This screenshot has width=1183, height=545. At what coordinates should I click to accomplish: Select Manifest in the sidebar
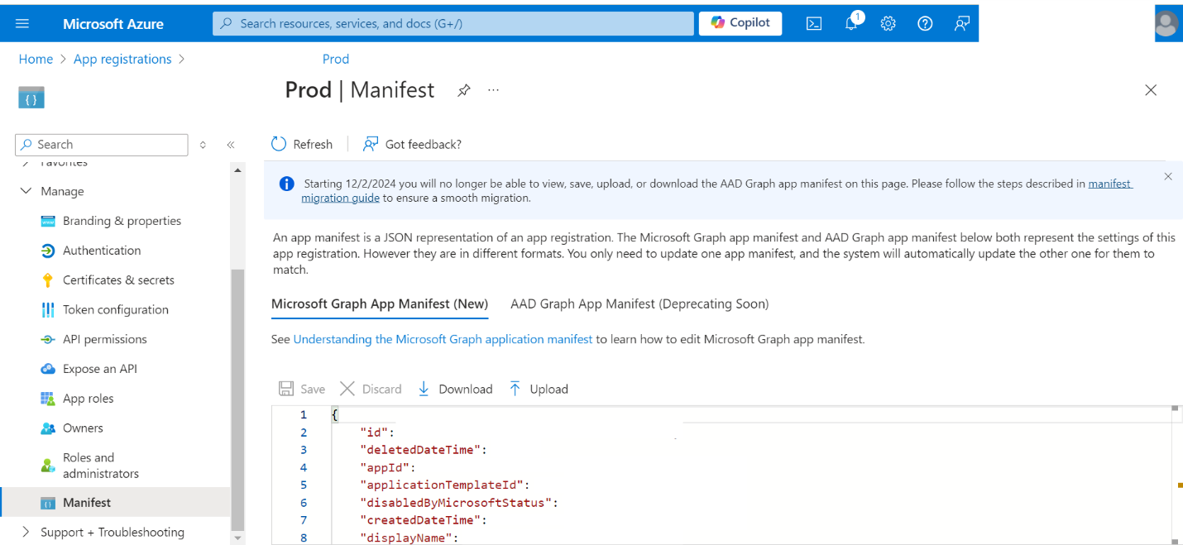[115, 503]
